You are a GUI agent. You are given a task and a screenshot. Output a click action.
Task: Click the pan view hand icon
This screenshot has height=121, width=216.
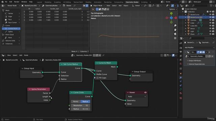(175, 30)
